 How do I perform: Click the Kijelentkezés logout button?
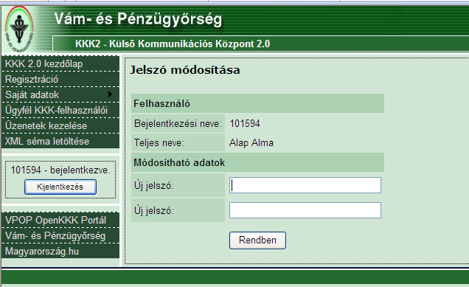pos(60,187)
